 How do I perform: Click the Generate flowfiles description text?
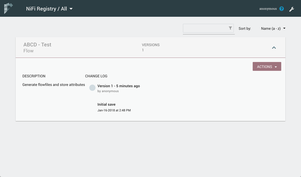click(x=54, y=85)
